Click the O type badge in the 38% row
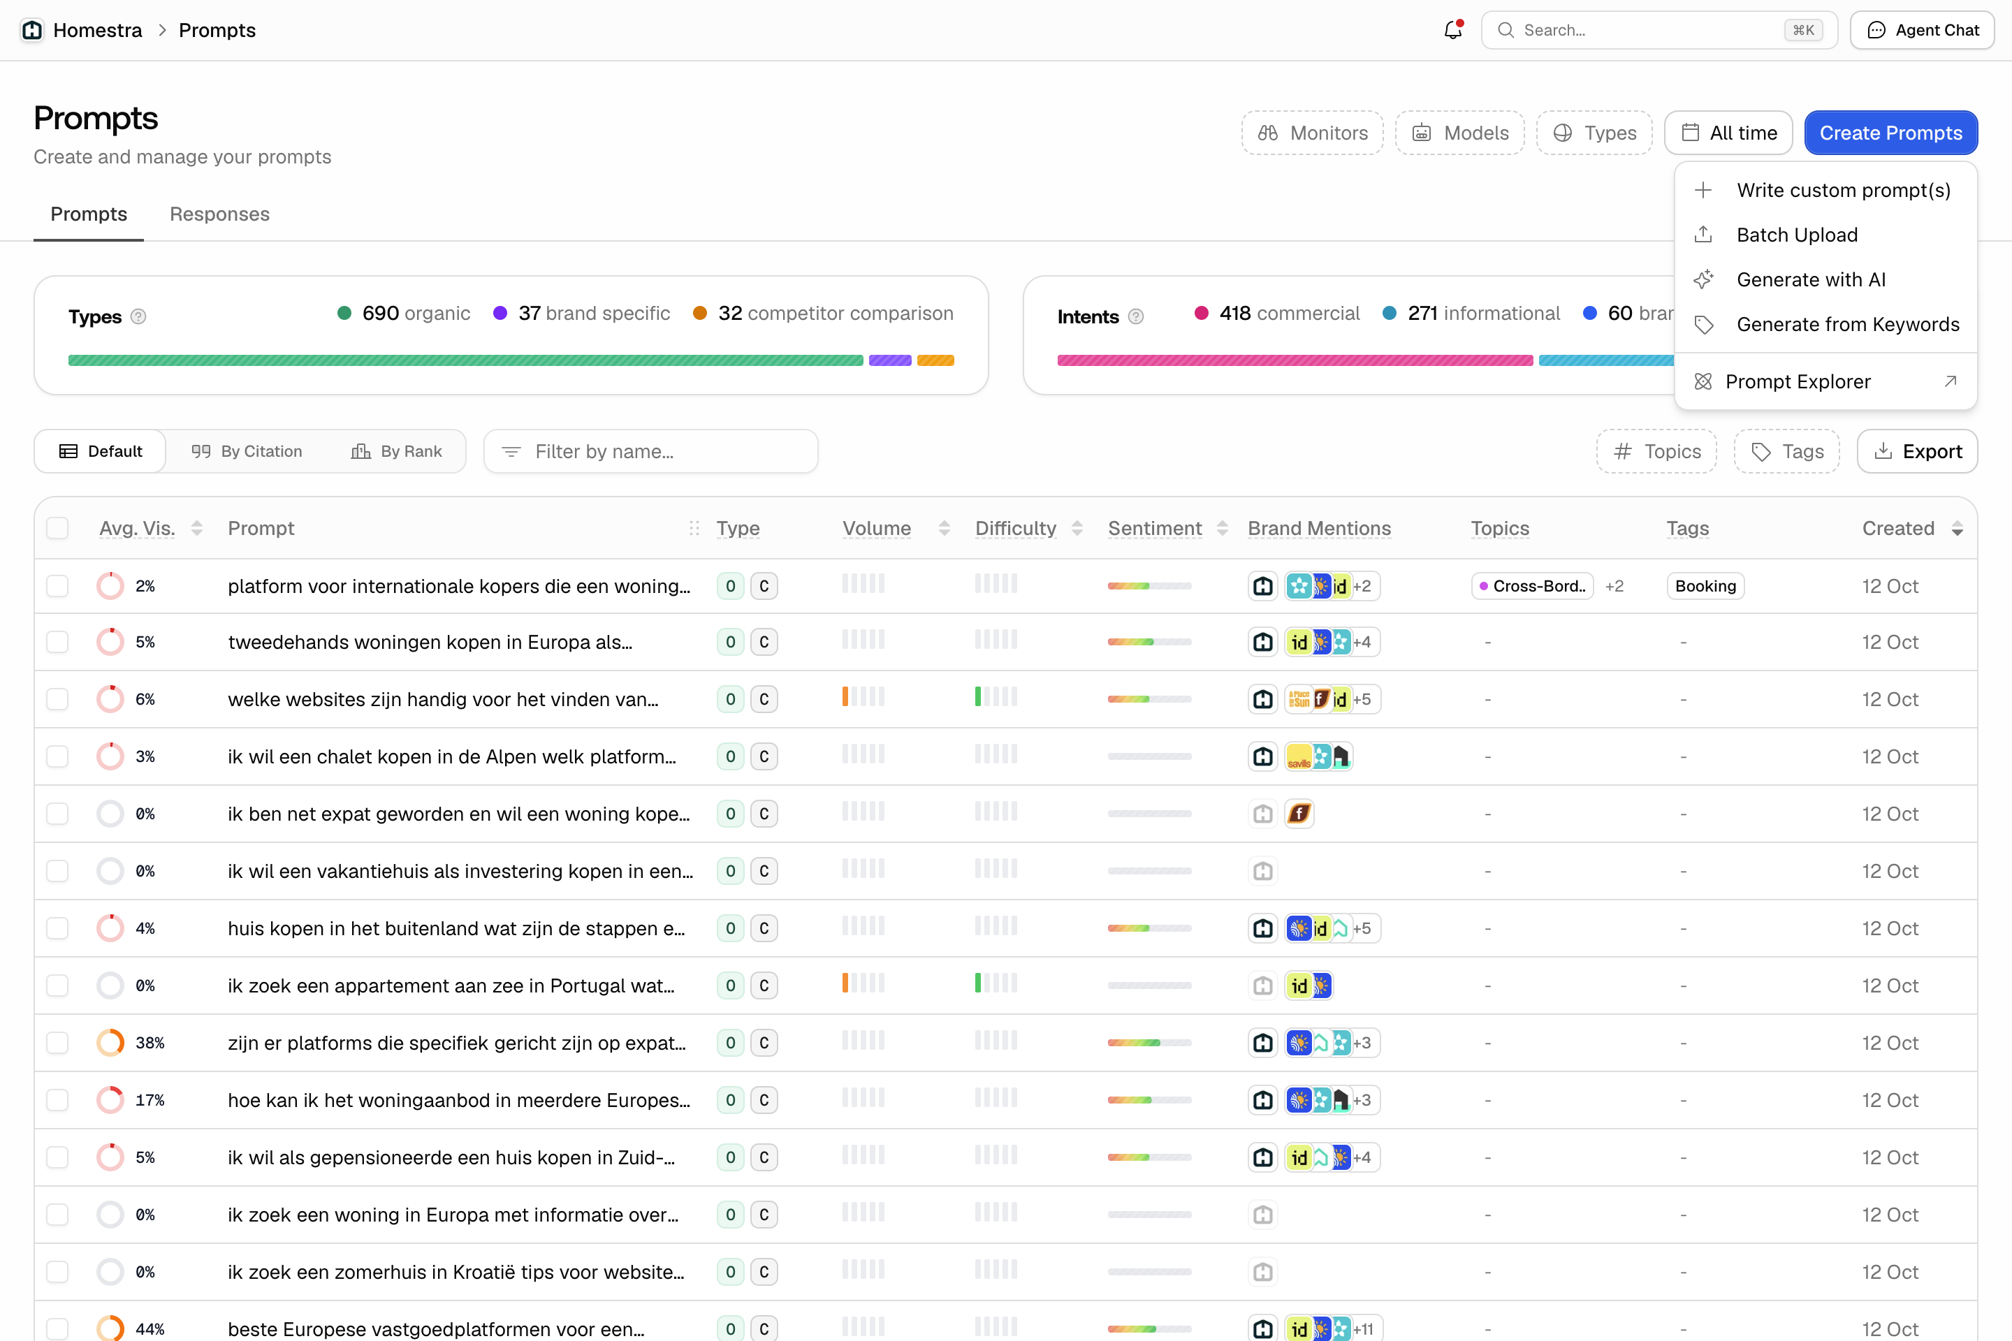This screenshot has height=1341, width=2012. (729, 1043)
